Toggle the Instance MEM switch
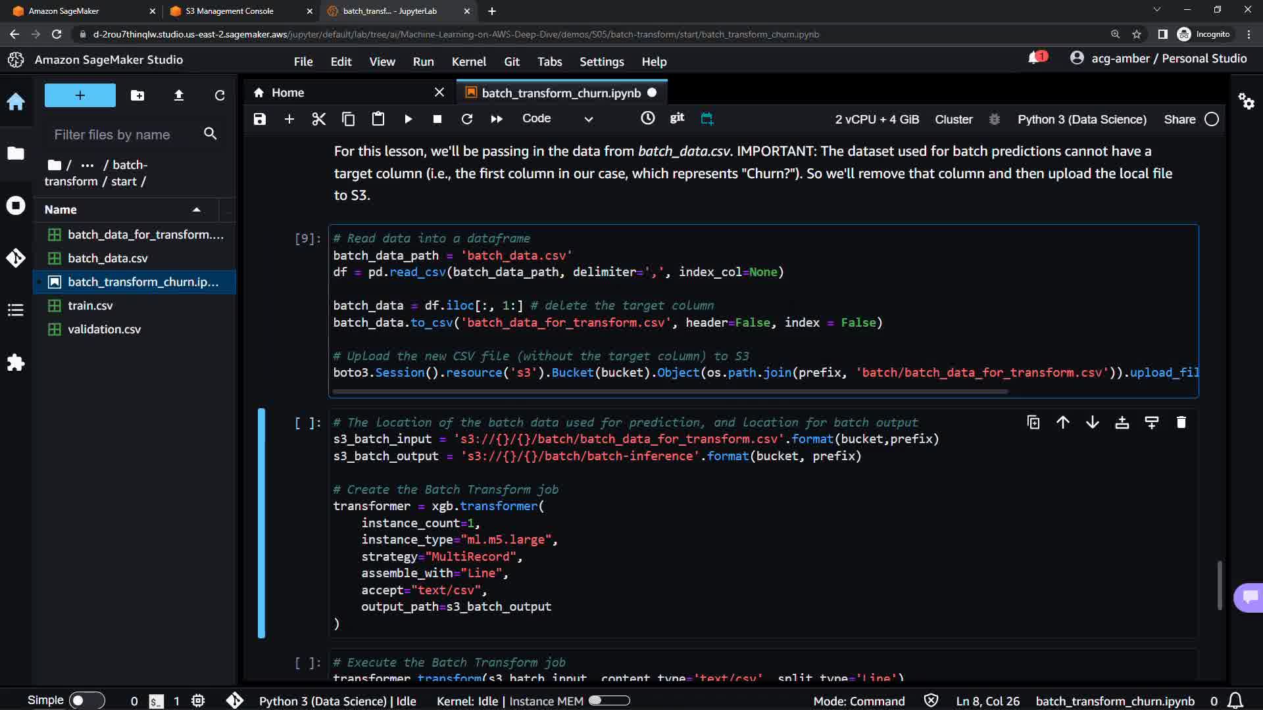1263x710 pixels. coord(608,701)
